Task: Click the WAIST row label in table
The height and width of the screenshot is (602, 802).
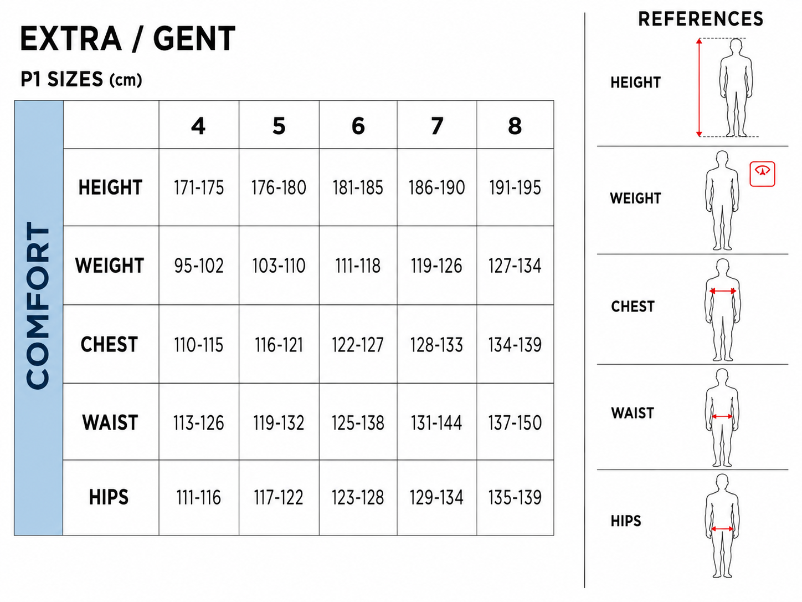Action: (110, 423)
